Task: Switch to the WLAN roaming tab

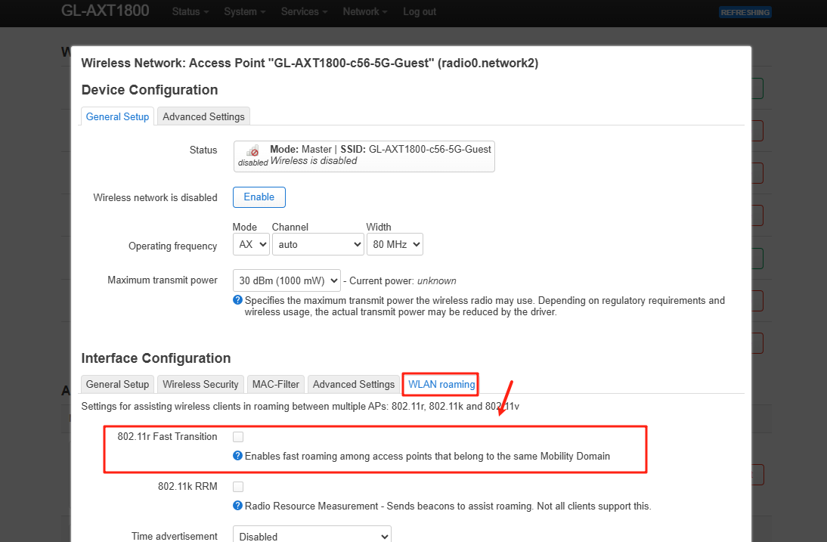Action: click(441, 384)
